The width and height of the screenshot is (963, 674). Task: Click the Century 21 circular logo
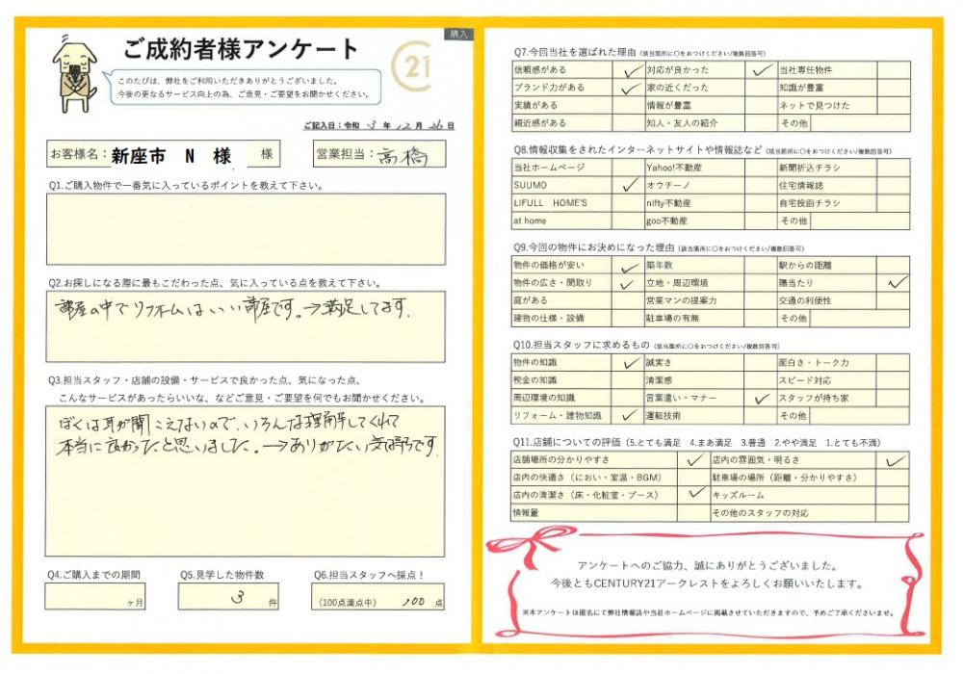(412, 67)
